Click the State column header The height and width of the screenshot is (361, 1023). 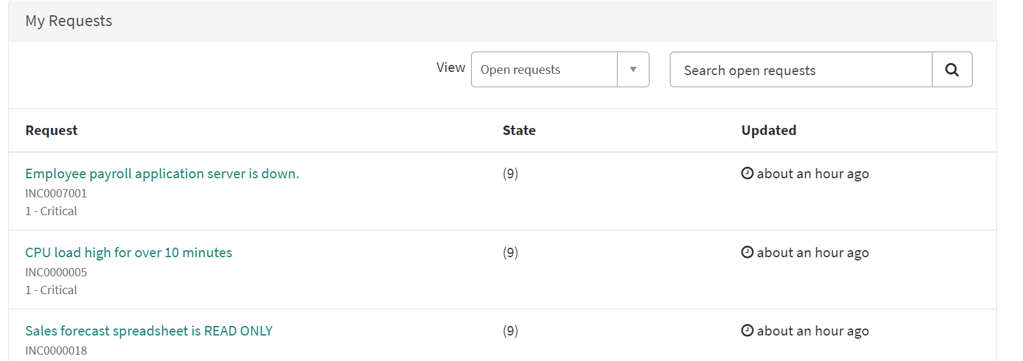click(519, 131)
